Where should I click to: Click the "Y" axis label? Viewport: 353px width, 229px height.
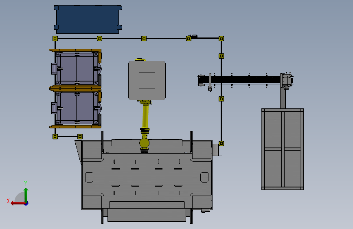point(26,183)
